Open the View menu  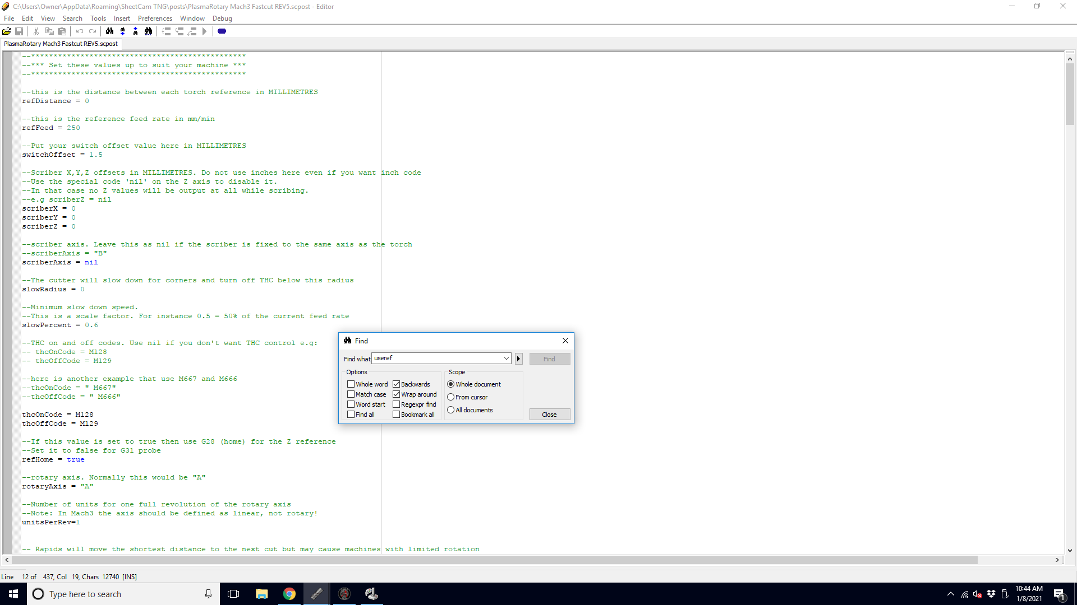coord(48,18)
